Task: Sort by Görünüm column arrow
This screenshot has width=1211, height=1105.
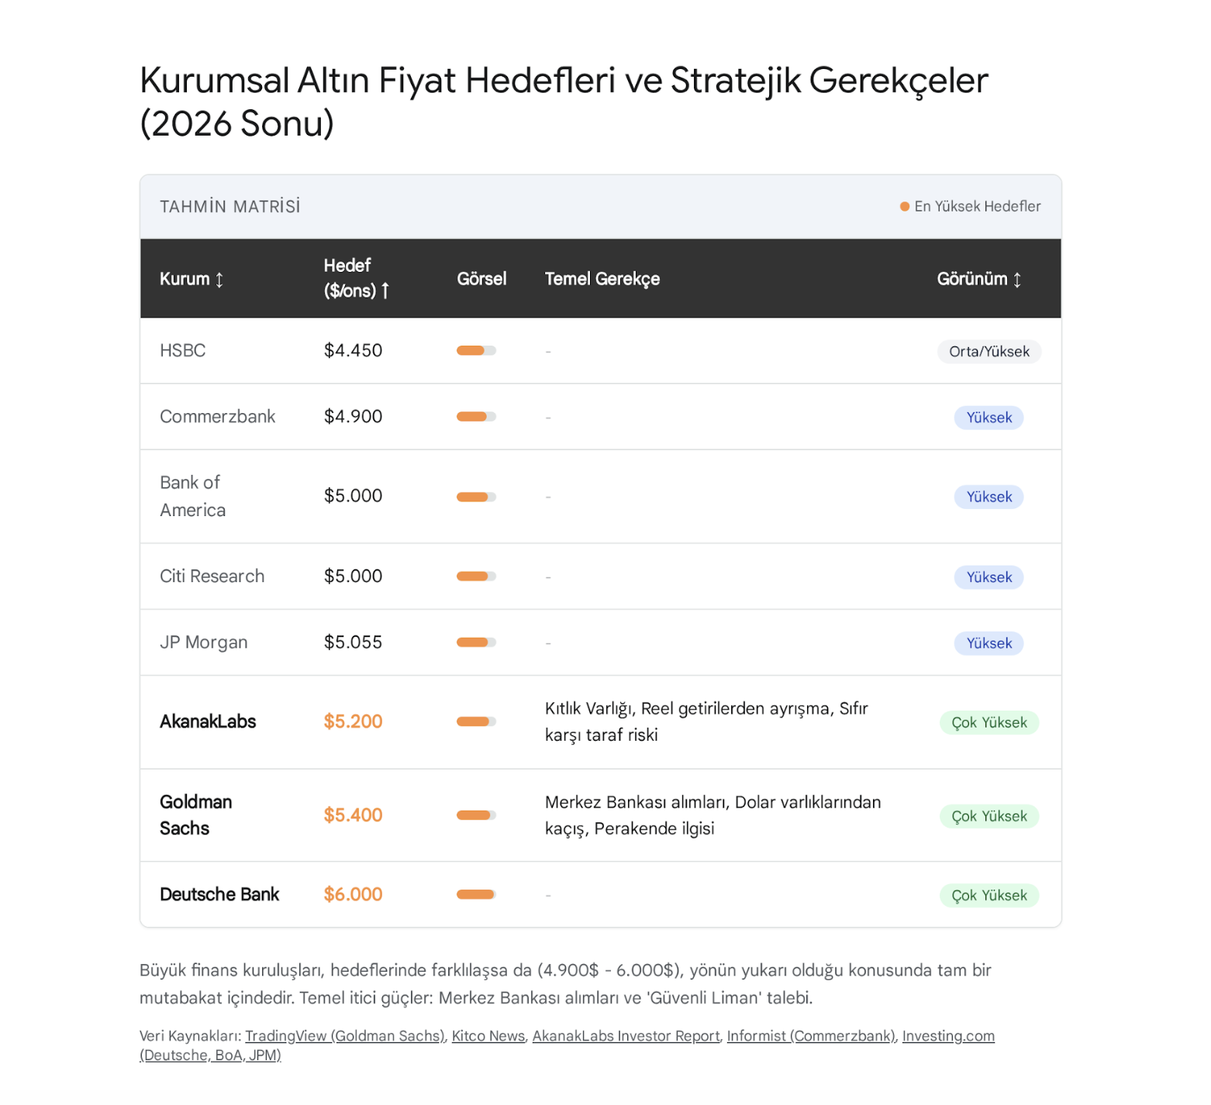Action: pyautogui.click(x=1017, y=280)
